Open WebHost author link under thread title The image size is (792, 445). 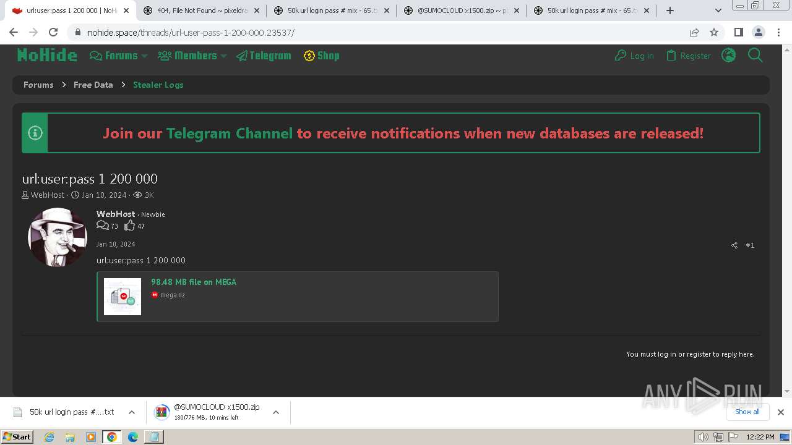(x=48, y=195)
